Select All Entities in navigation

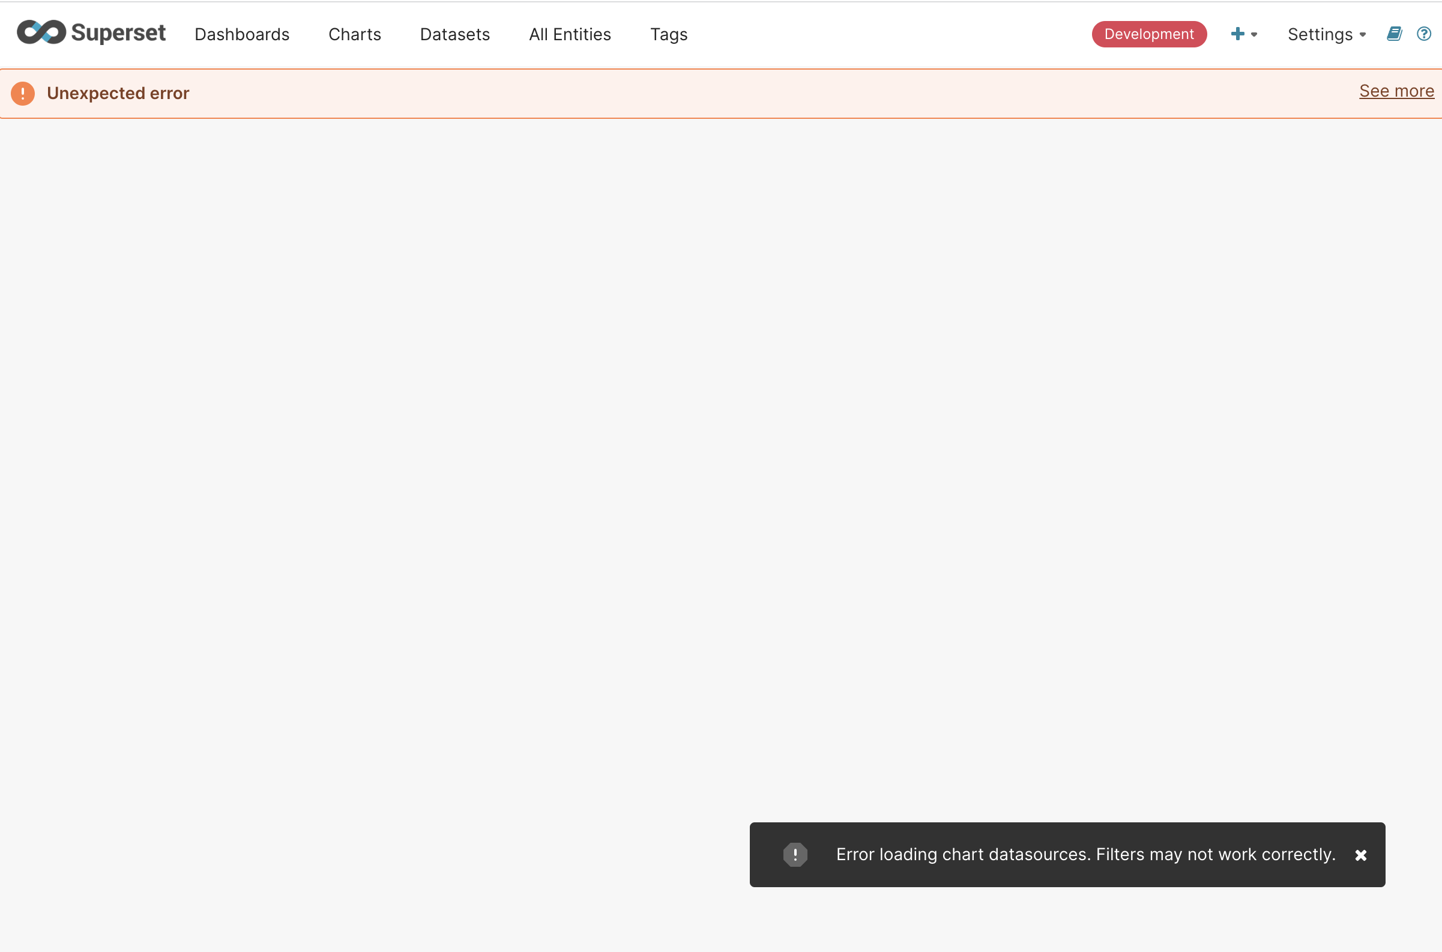[x=570, y=35]
